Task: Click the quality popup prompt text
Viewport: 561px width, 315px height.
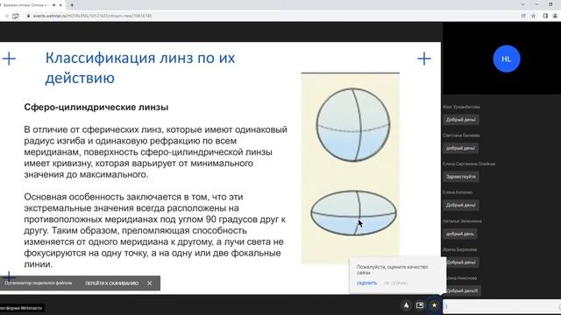Action: 392,269
